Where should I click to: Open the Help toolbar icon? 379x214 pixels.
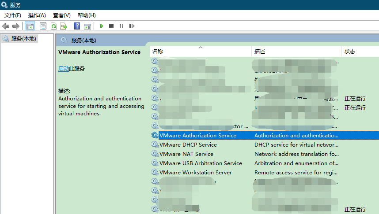tap(77, 26)
